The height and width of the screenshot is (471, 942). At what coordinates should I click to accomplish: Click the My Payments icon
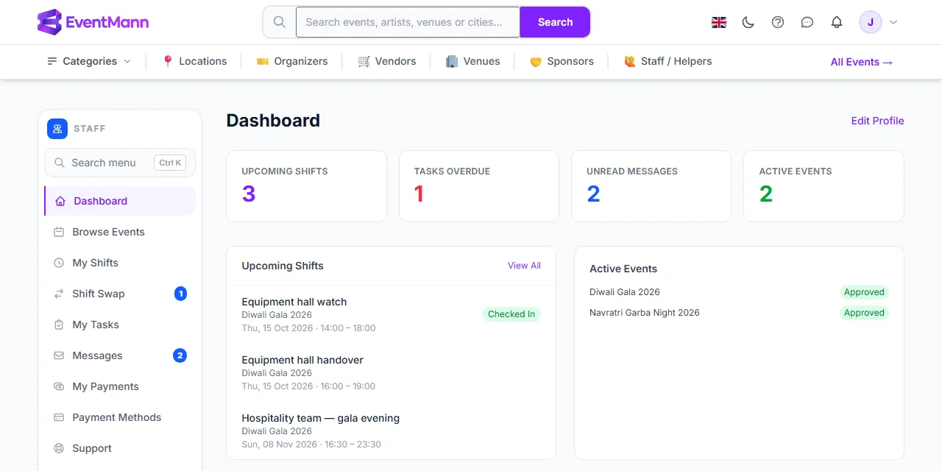(59, 386)
